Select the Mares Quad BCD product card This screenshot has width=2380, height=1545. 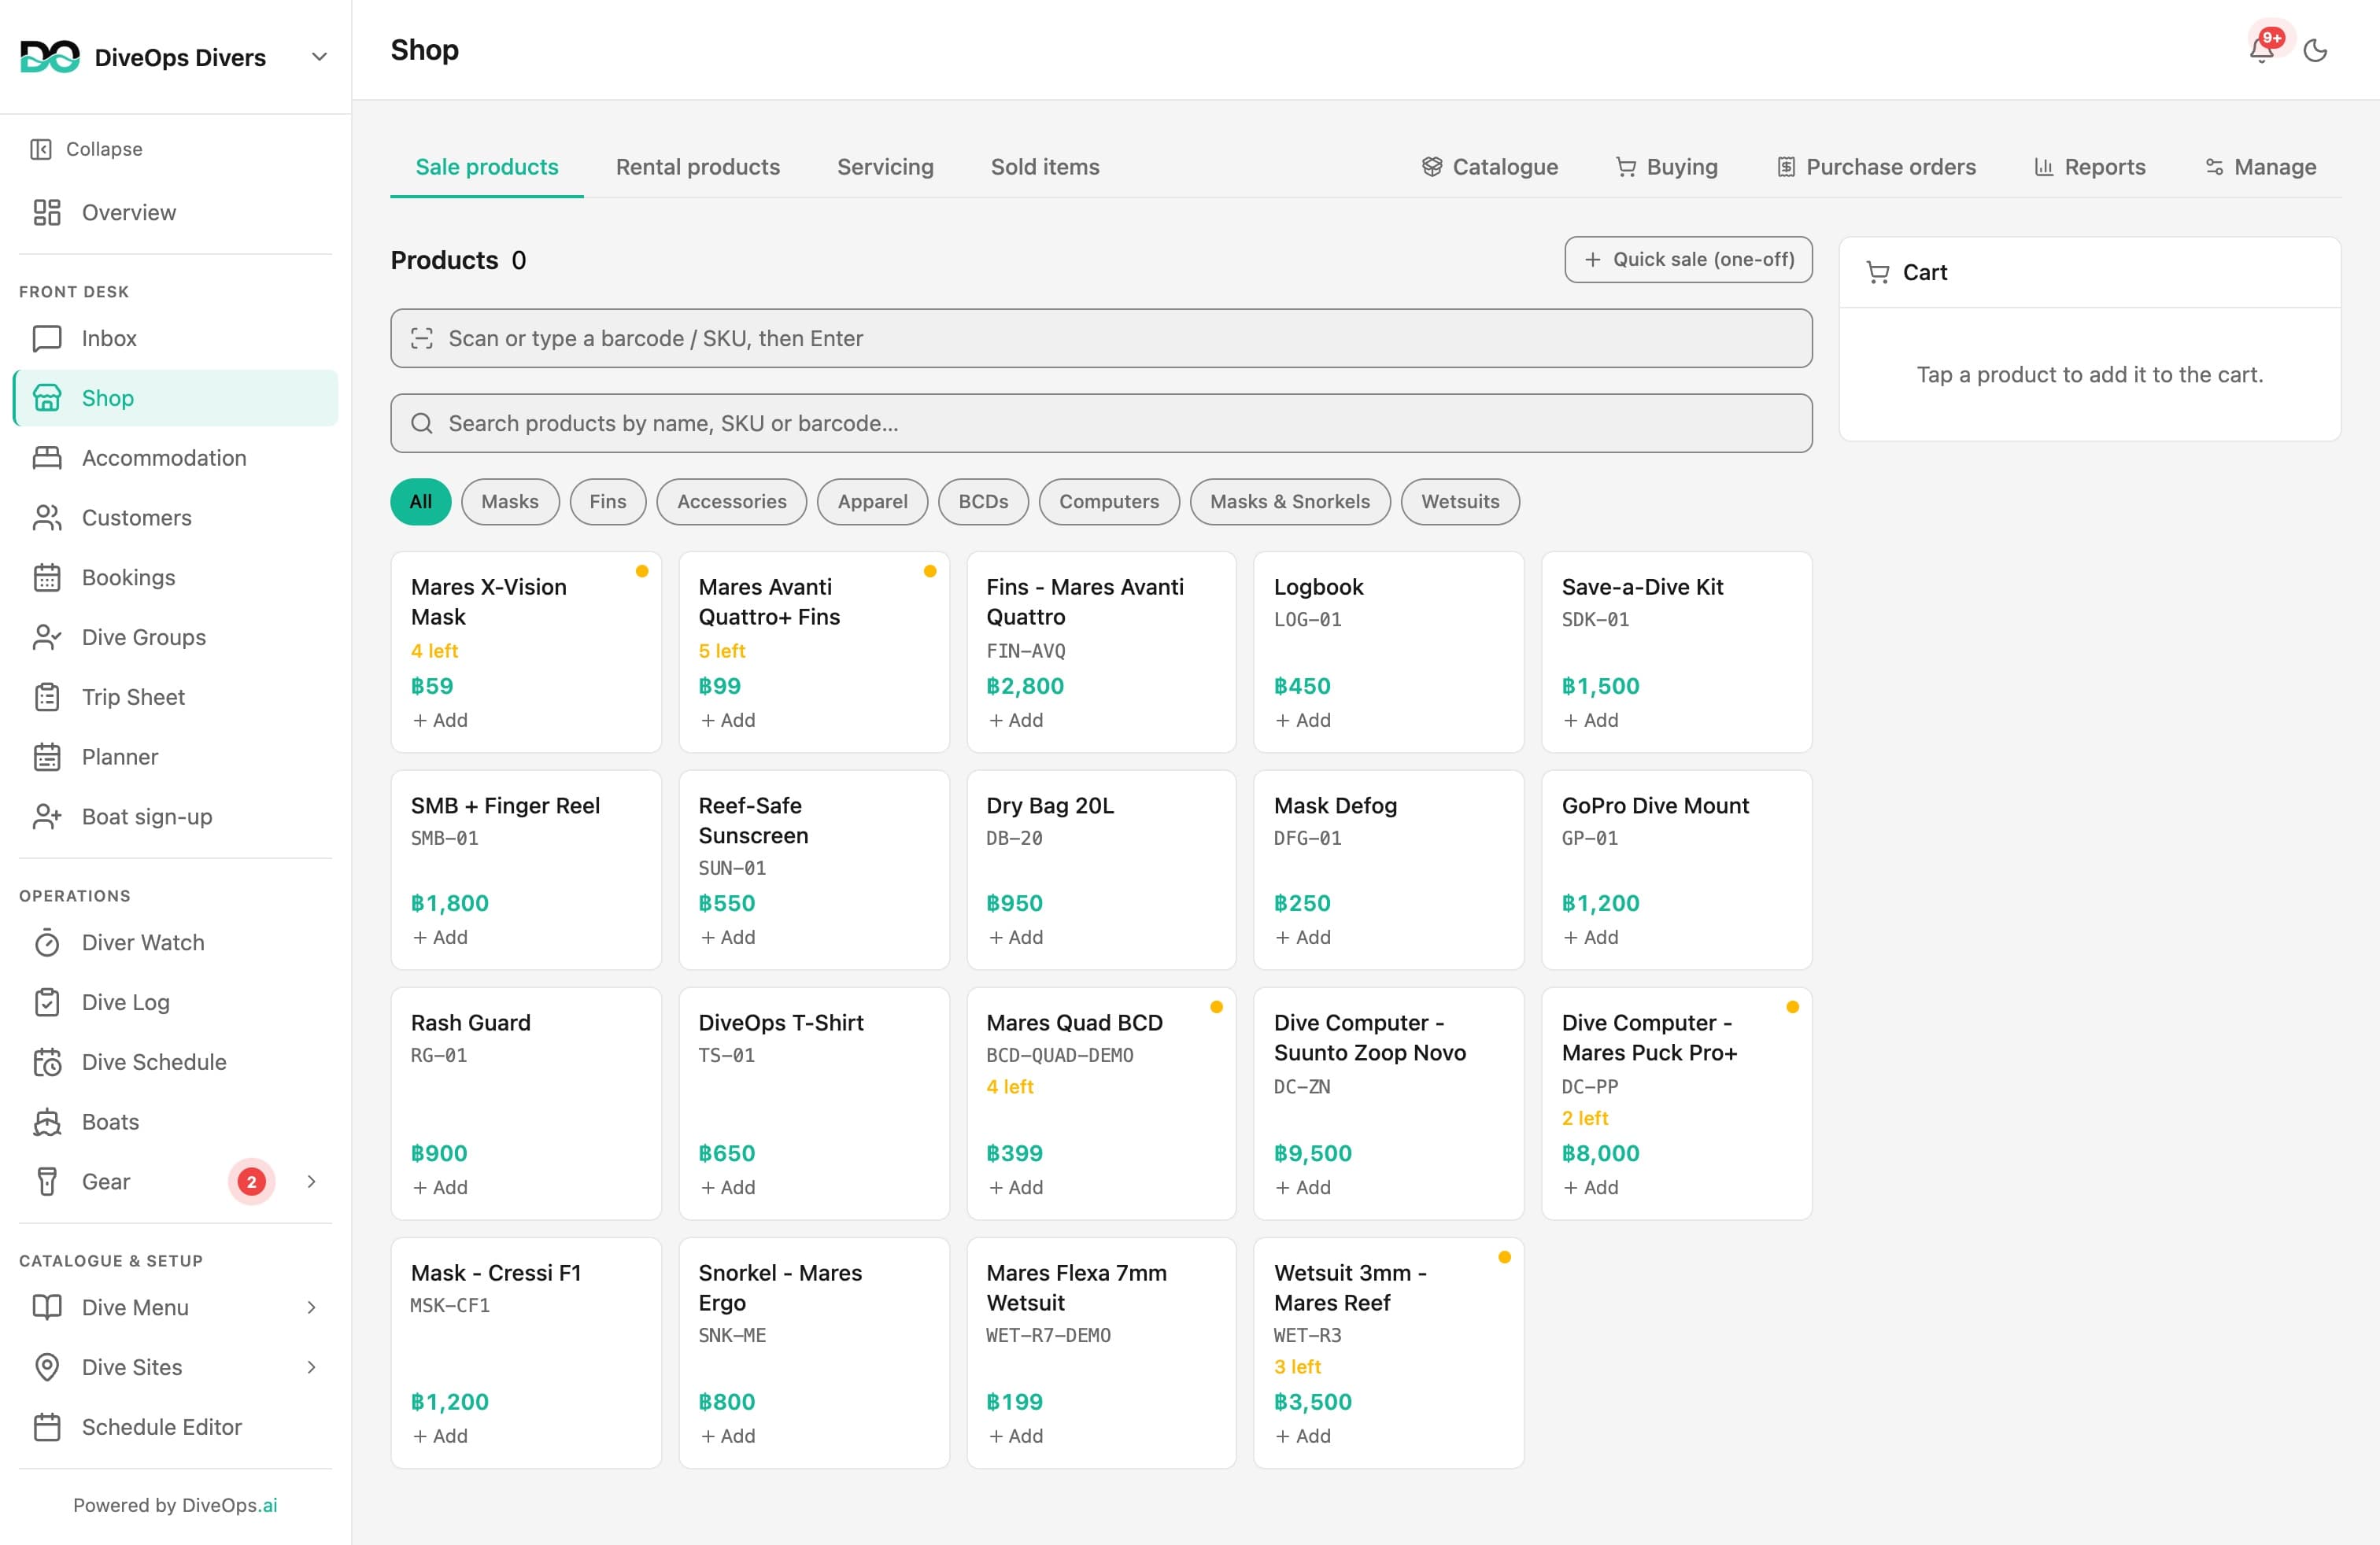[1101, 1104]
